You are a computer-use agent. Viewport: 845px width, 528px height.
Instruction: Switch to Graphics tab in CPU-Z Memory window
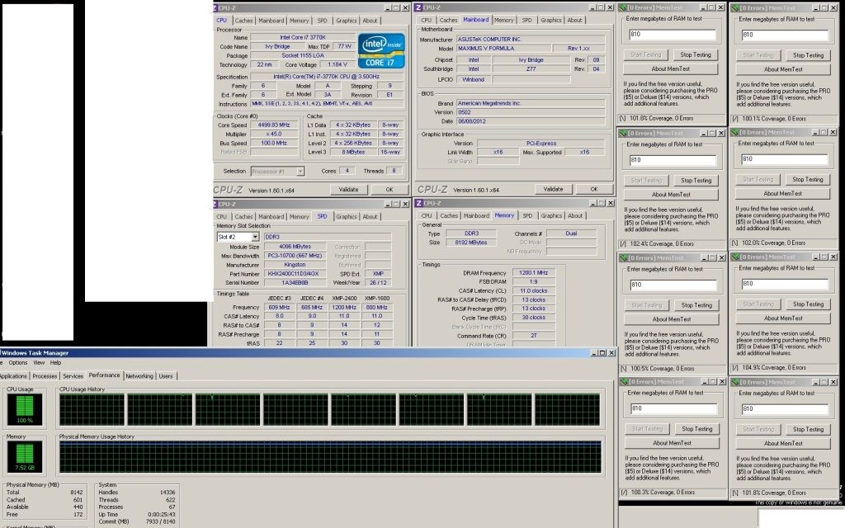click(x=551, y=216)
